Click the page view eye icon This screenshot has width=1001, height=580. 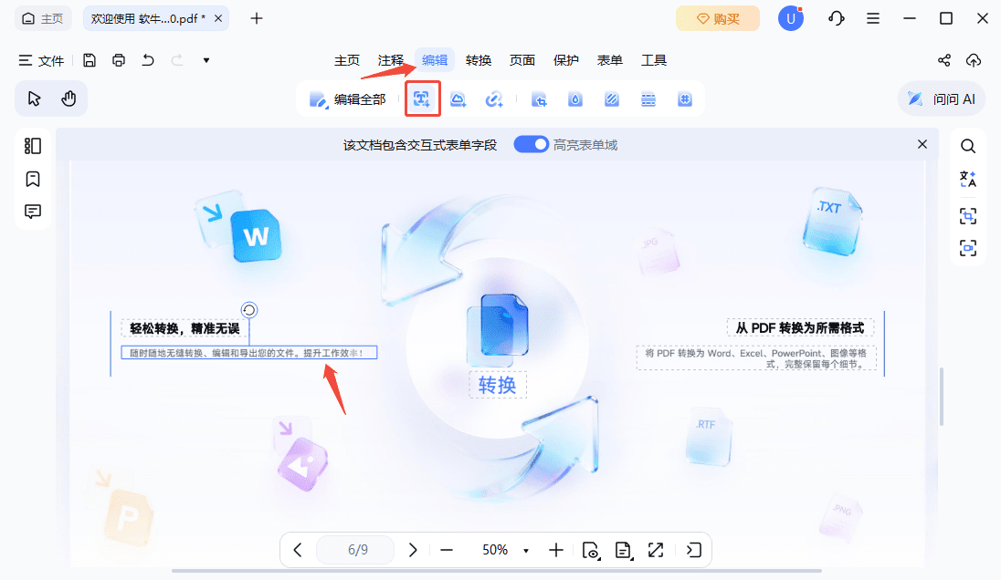point(591,550)
